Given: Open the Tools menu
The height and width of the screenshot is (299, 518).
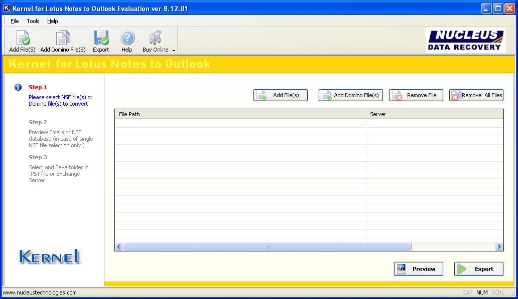Looking at the screenshot, I should 33,21.
